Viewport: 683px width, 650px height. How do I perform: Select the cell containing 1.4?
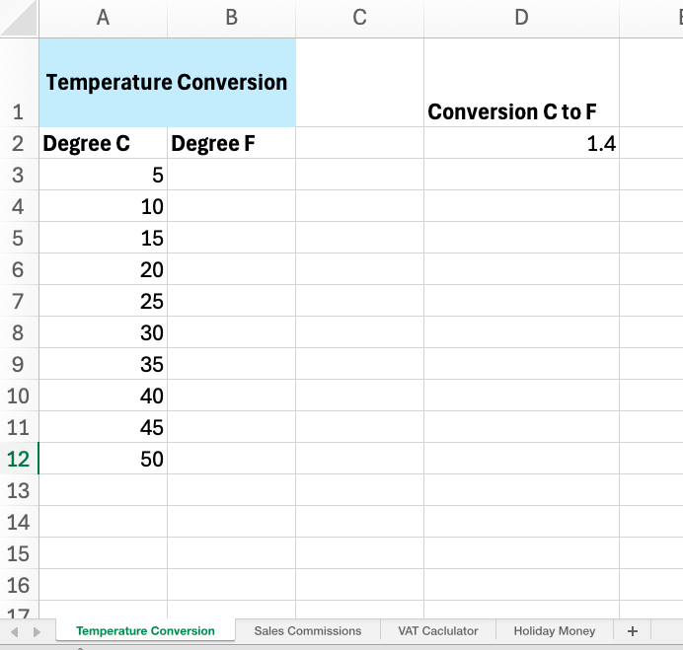[521, 144]
